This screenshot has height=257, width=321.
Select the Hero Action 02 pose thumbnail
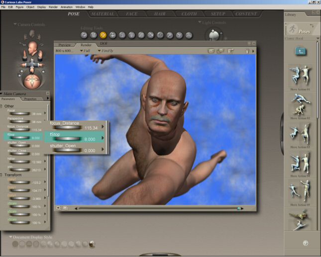tap(300, 105)
